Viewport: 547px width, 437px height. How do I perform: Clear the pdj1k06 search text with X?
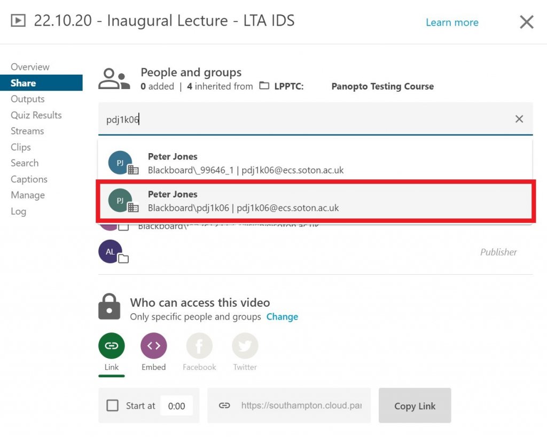click(x=519, y=119)
